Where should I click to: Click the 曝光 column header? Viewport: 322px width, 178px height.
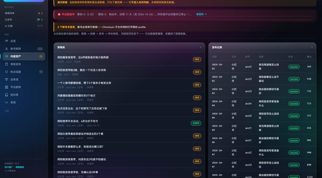pyautogui.click(x=309, y=57)
